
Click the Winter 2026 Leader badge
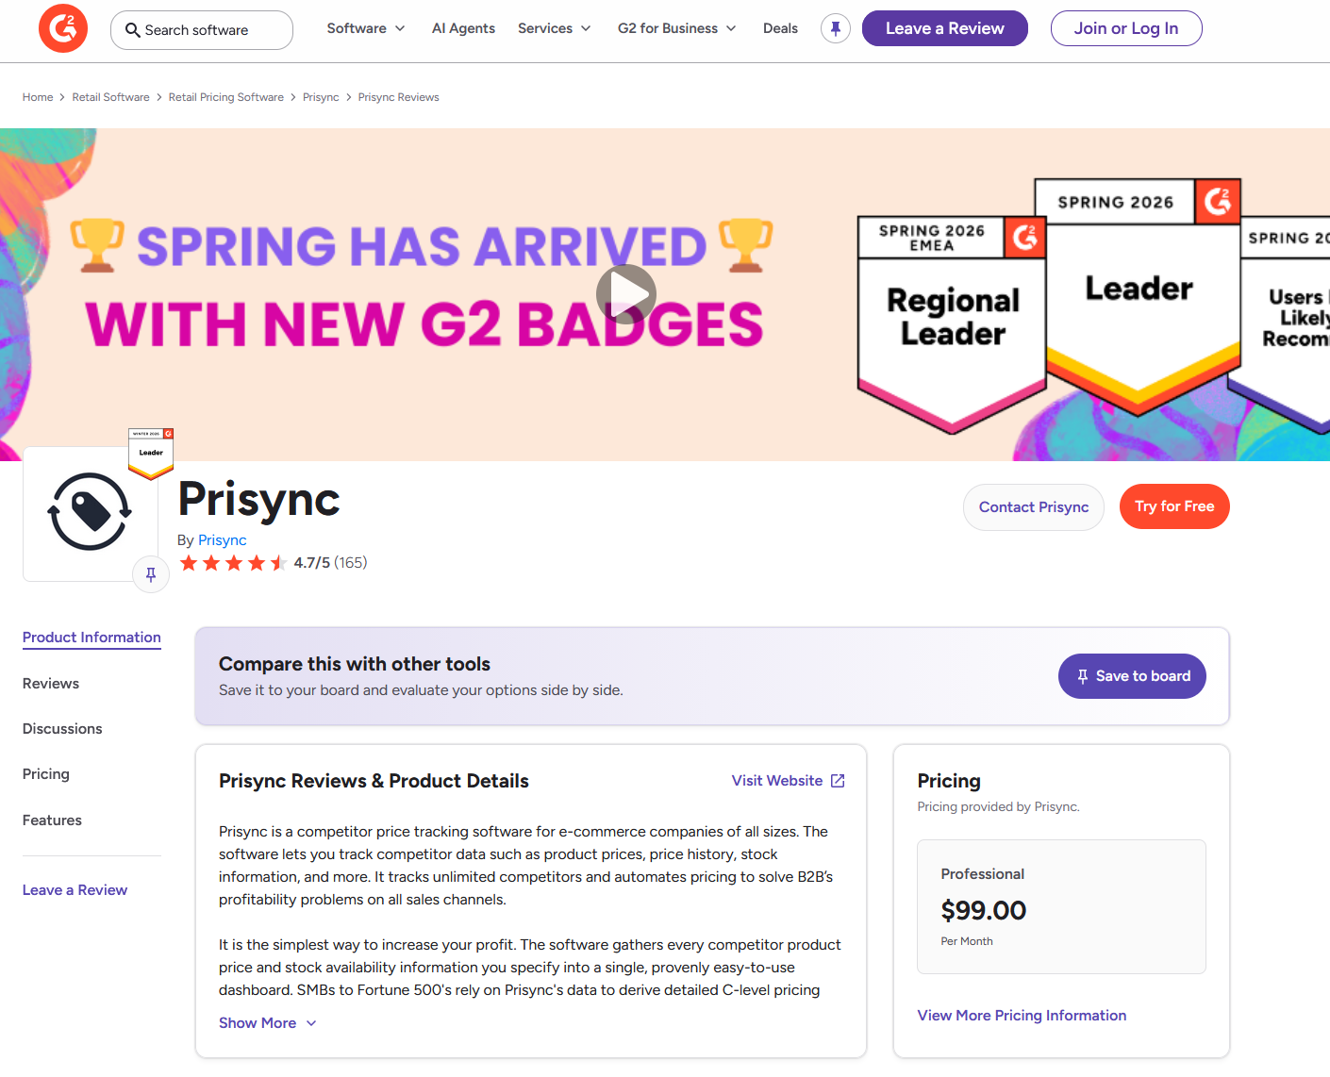point(150,453)
